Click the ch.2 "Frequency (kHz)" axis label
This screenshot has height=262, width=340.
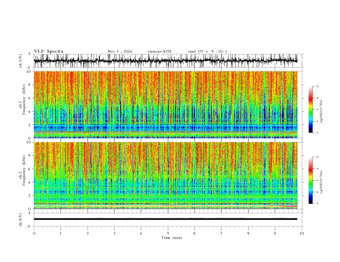[x=24, y=170]
